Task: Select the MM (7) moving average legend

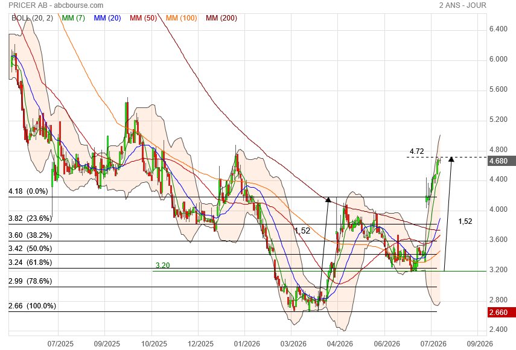Action: (74, 17)
